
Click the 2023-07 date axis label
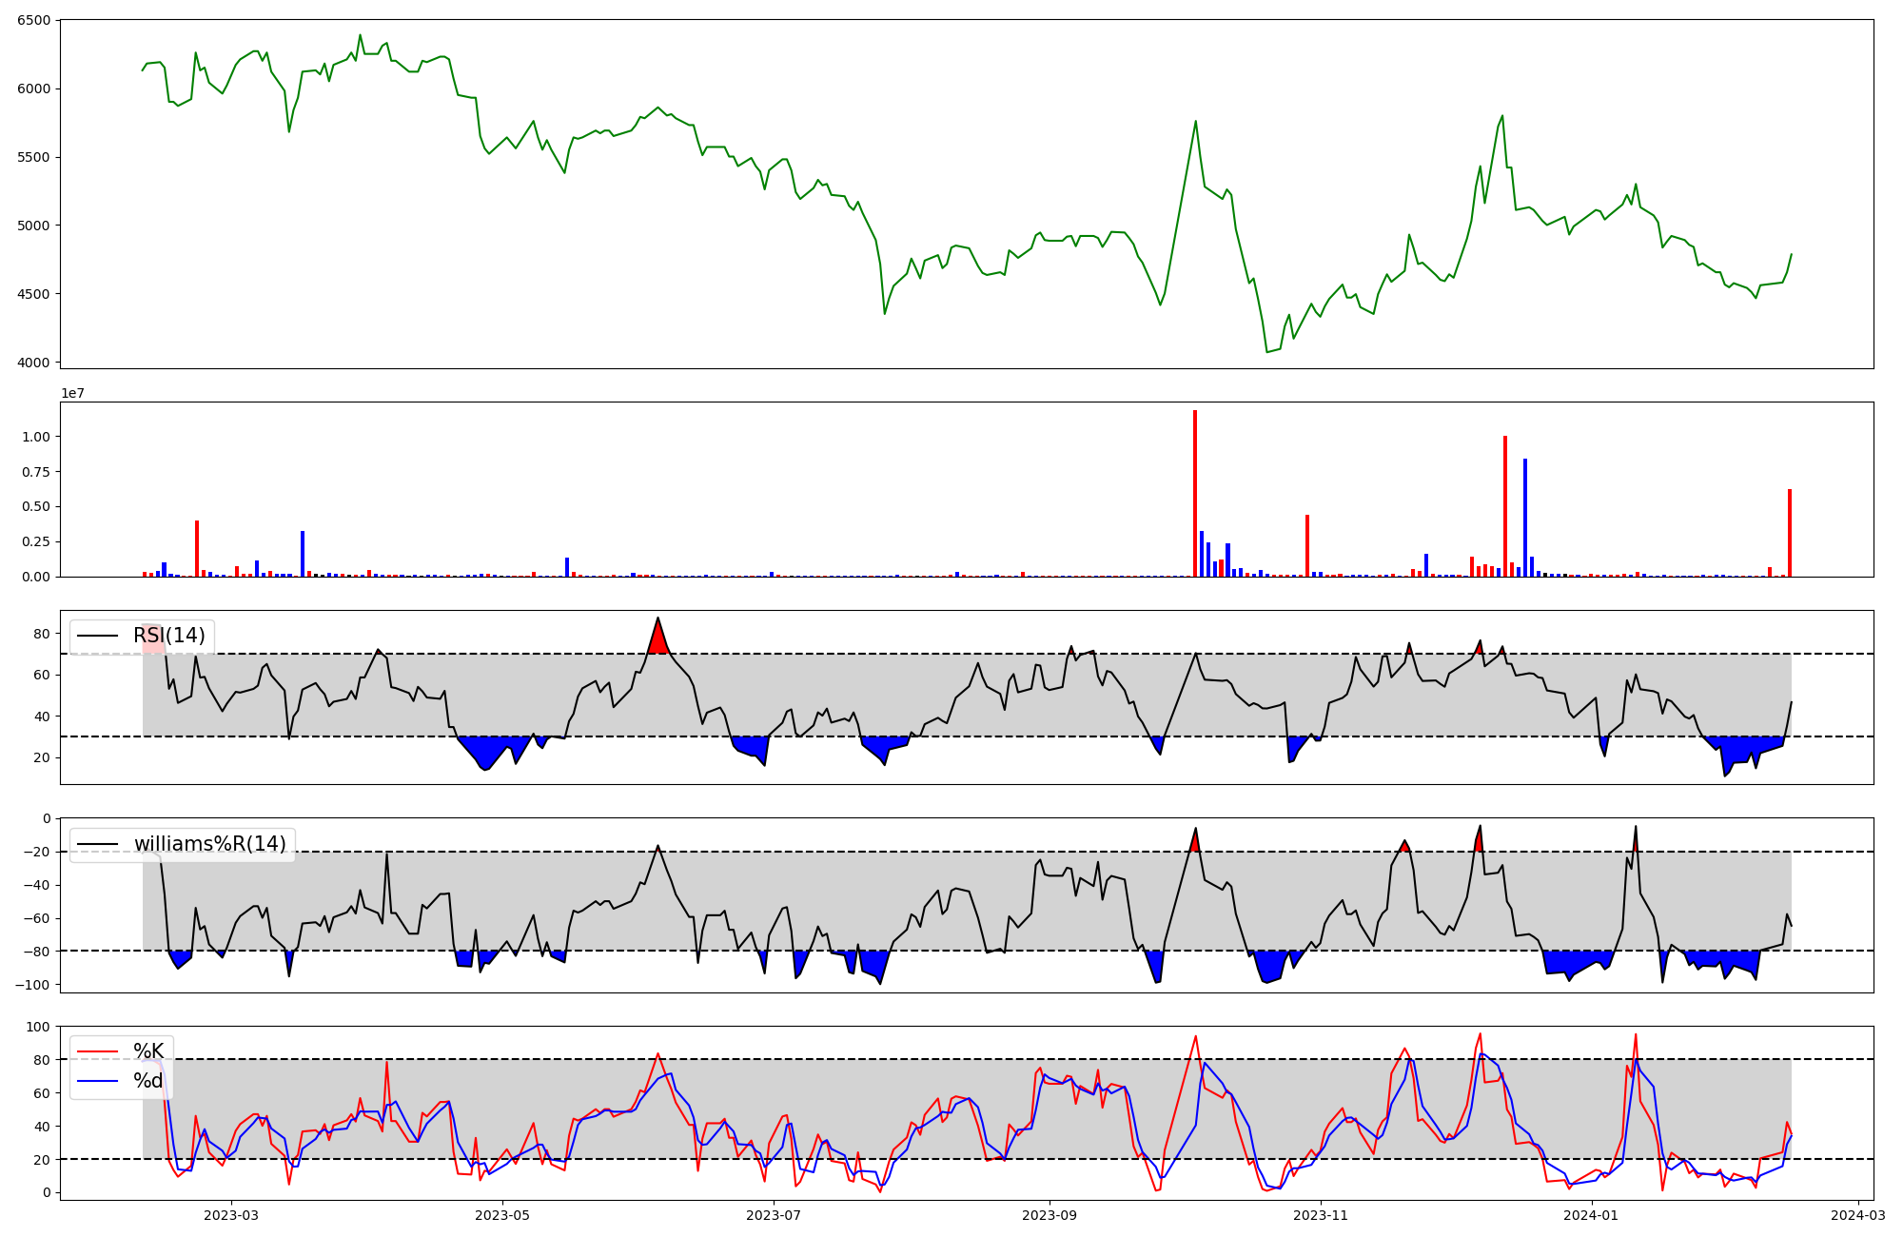click(774, 1215)
